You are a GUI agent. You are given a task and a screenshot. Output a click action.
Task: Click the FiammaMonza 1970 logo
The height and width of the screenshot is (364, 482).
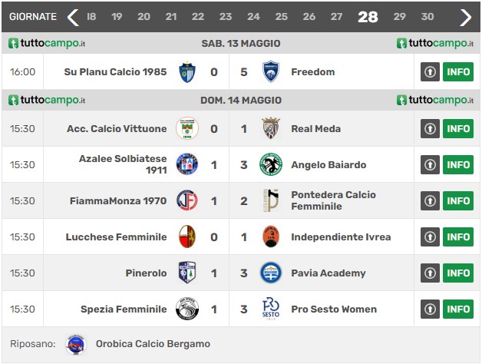(x=187, y=200)
